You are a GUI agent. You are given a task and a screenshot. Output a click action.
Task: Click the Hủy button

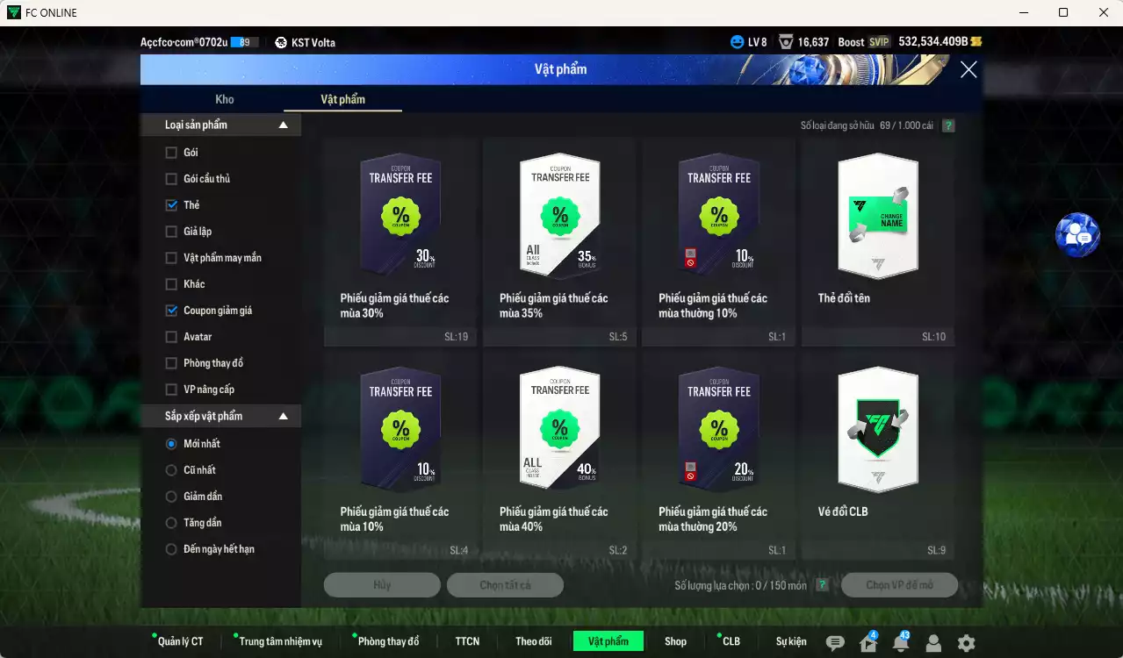pyautogui.click(x=382, y=585)
